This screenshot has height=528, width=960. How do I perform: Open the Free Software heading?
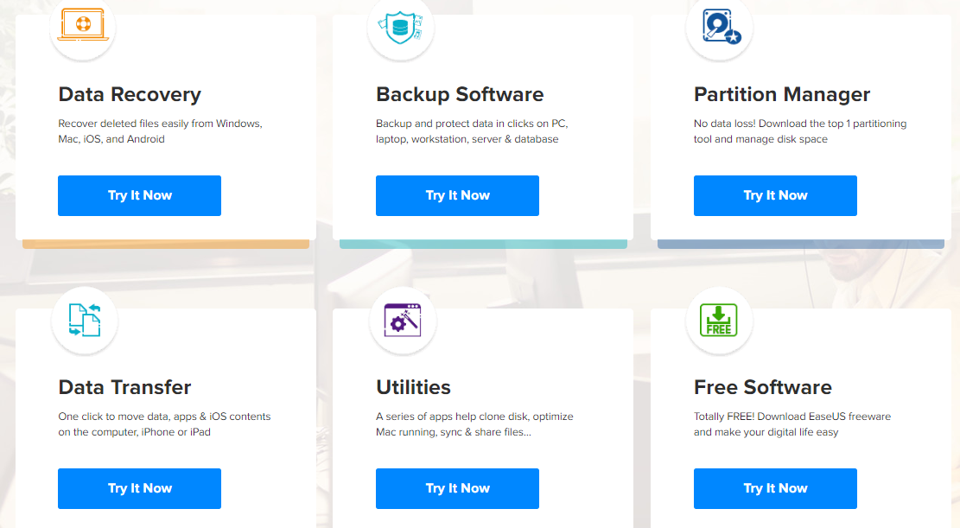tap(763, 387)
